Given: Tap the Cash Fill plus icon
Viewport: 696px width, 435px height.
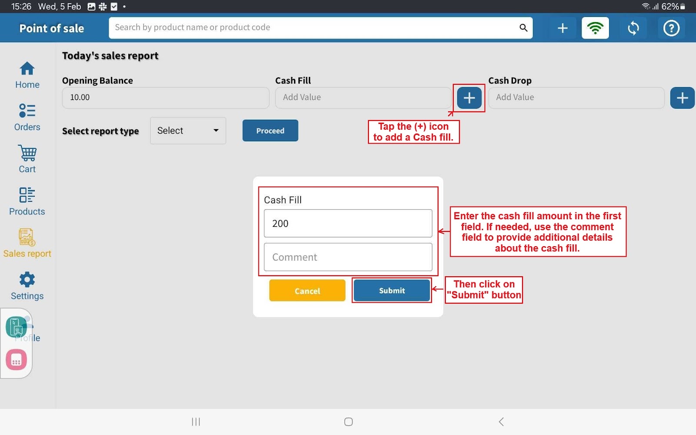Looking at the screenshot, I should [x=469, y=98].
